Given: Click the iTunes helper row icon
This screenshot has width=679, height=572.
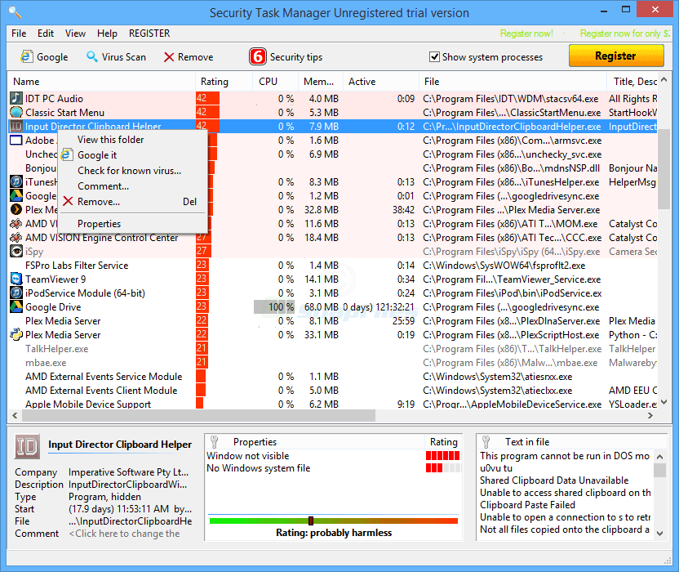Looking at the screenshot, I should pos(16,181).
